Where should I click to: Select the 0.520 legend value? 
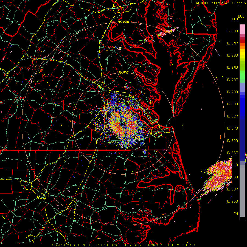[x=232, y=141]
